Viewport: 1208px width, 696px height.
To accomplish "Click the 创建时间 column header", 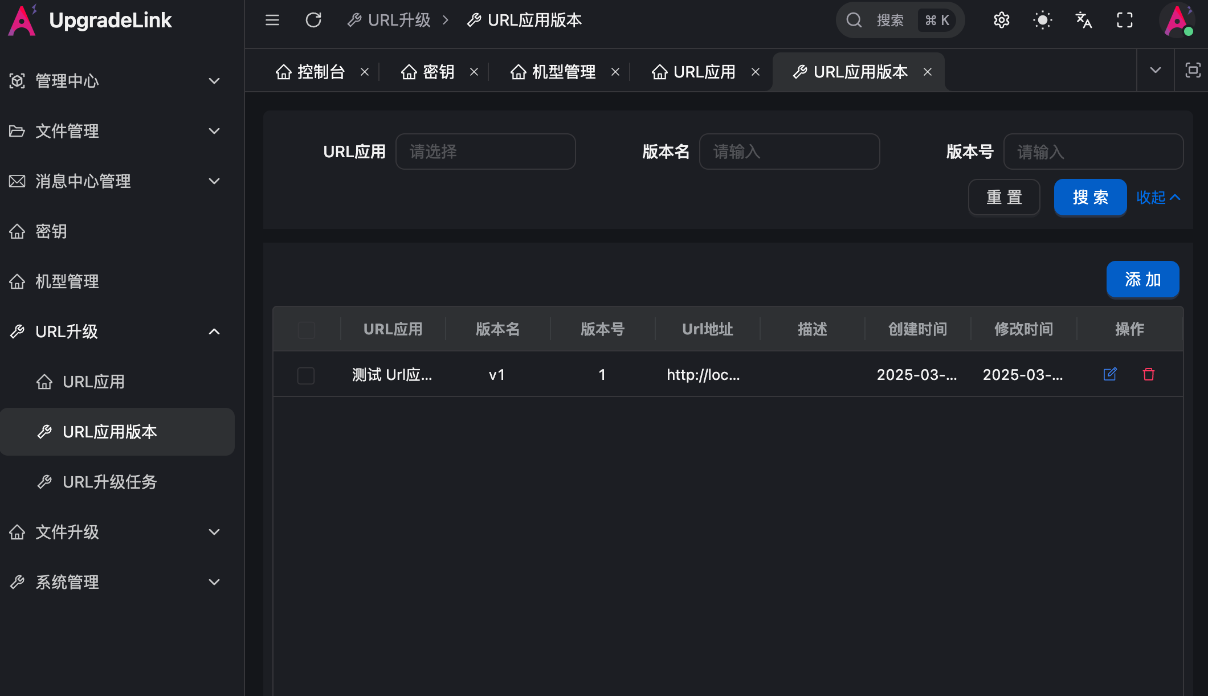I will point(918,329).
